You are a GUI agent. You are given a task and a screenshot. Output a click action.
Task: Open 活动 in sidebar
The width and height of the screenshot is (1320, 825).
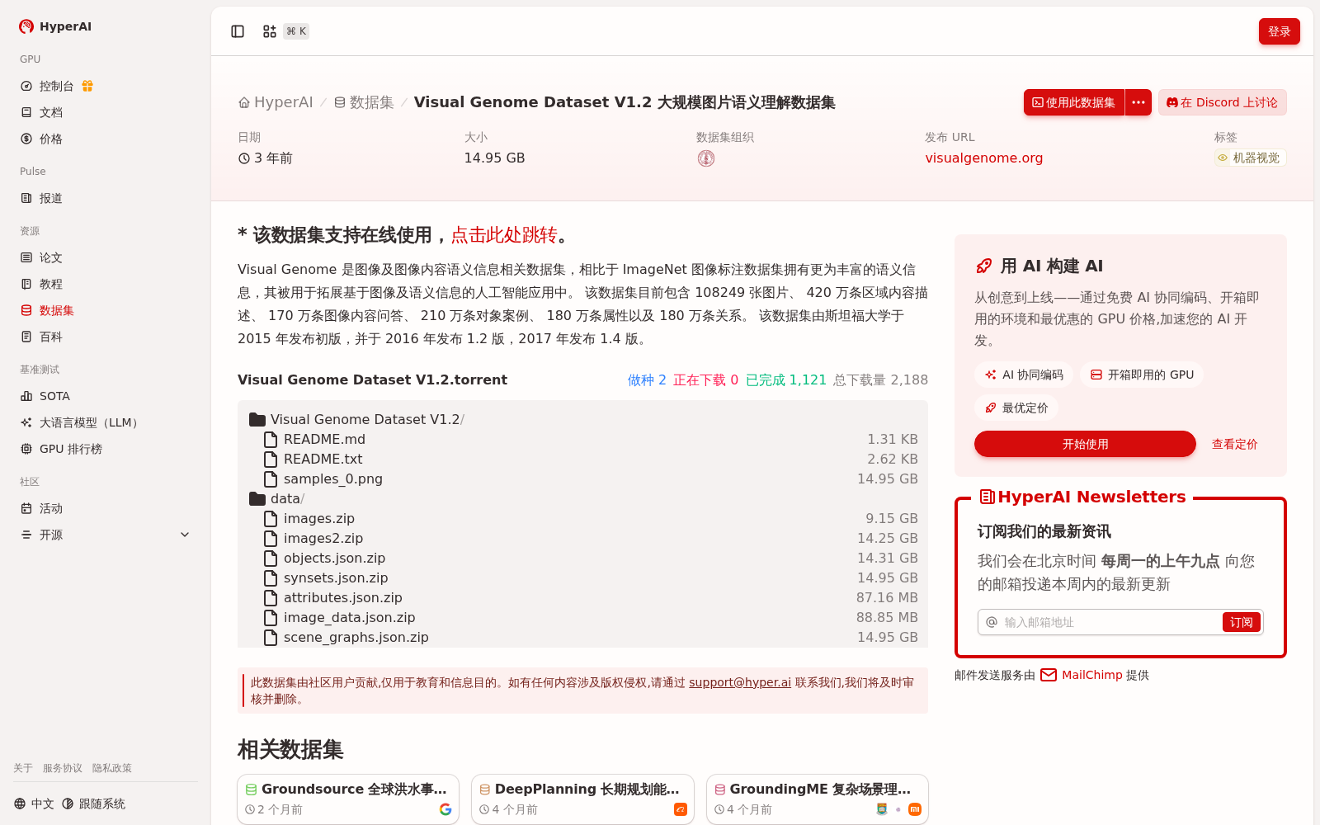point(41,508)
